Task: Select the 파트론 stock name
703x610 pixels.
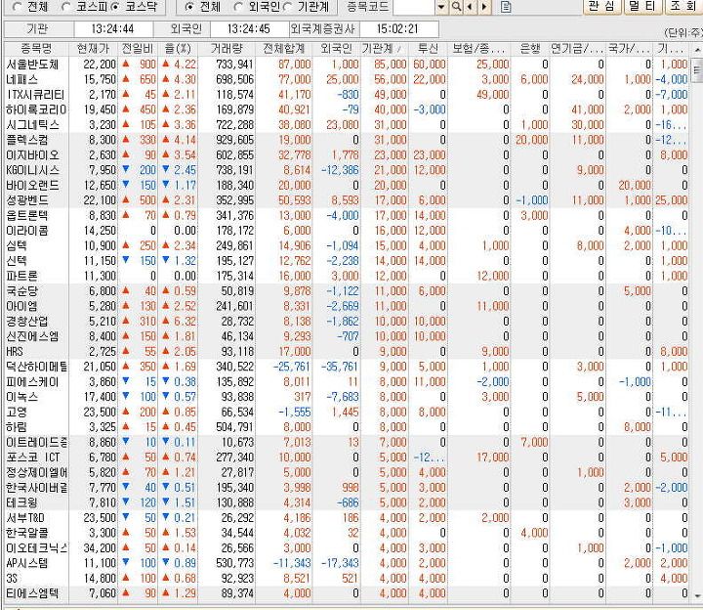Action: (x=21, y=276)
